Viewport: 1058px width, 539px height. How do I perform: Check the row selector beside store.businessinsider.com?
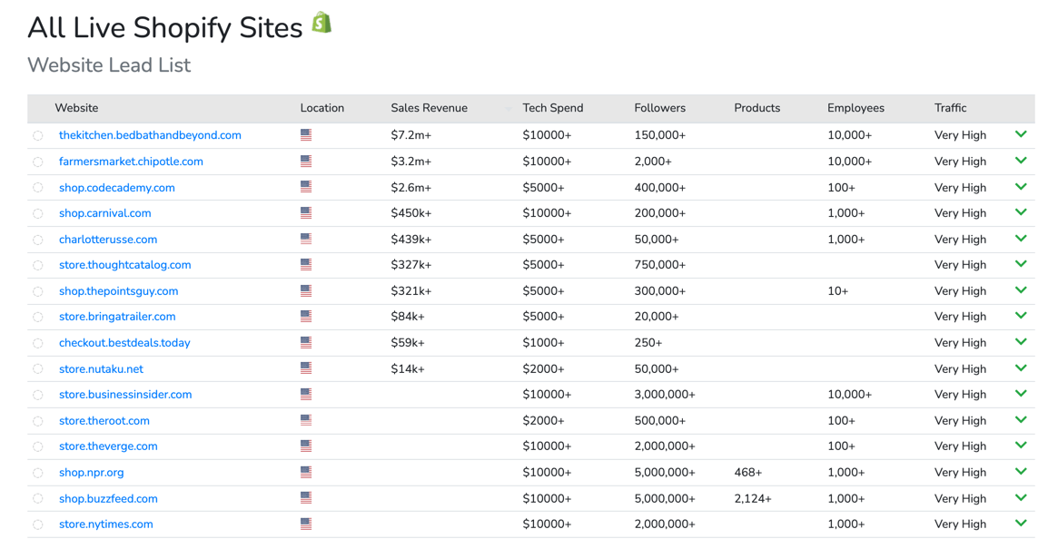click(37, 394)
